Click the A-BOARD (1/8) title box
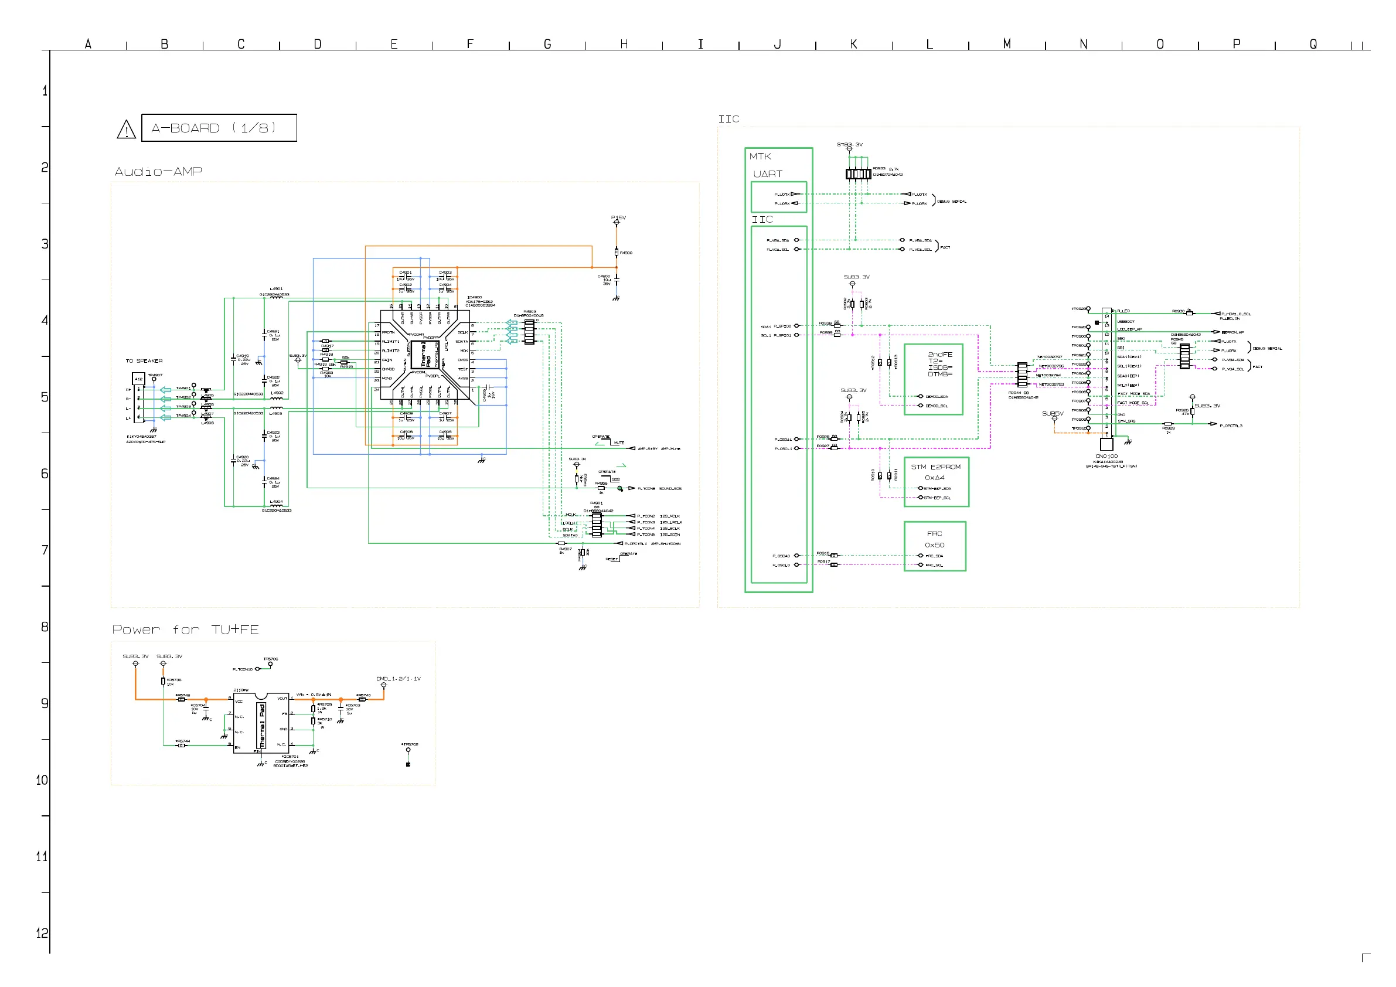Viewport: 1396px width, 987px height. point(219,128)
